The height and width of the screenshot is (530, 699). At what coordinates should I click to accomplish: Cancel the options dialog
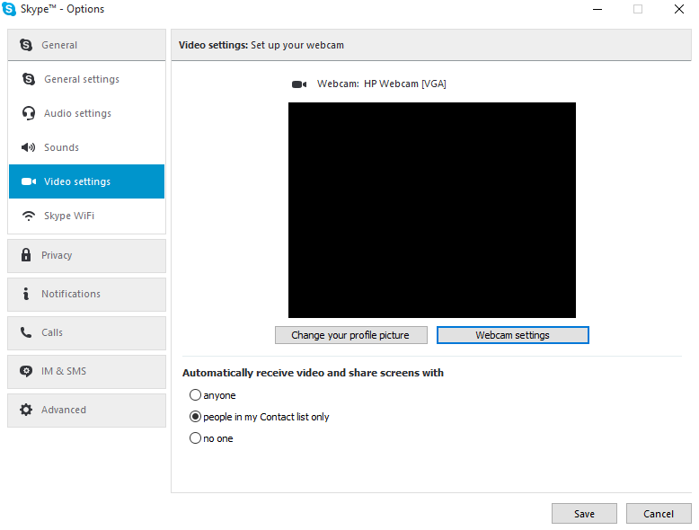pos(659,514)
